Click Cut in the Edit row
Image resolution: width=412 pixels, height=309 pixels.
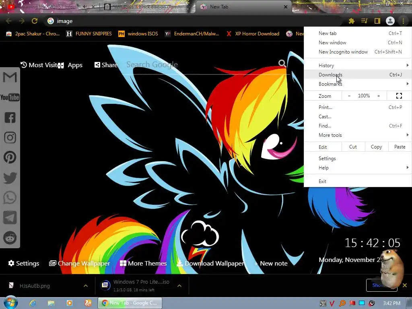point(353,147)
